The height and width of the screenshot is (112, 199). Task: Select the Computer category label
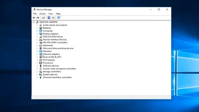[x=48, y=31]
